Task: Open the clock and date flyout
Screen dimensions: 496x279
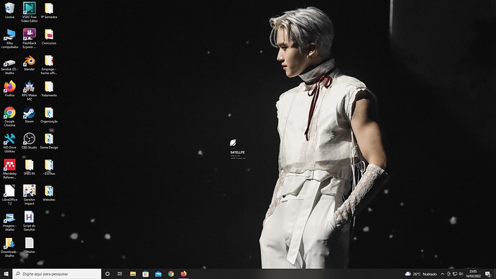Action: 473,274
